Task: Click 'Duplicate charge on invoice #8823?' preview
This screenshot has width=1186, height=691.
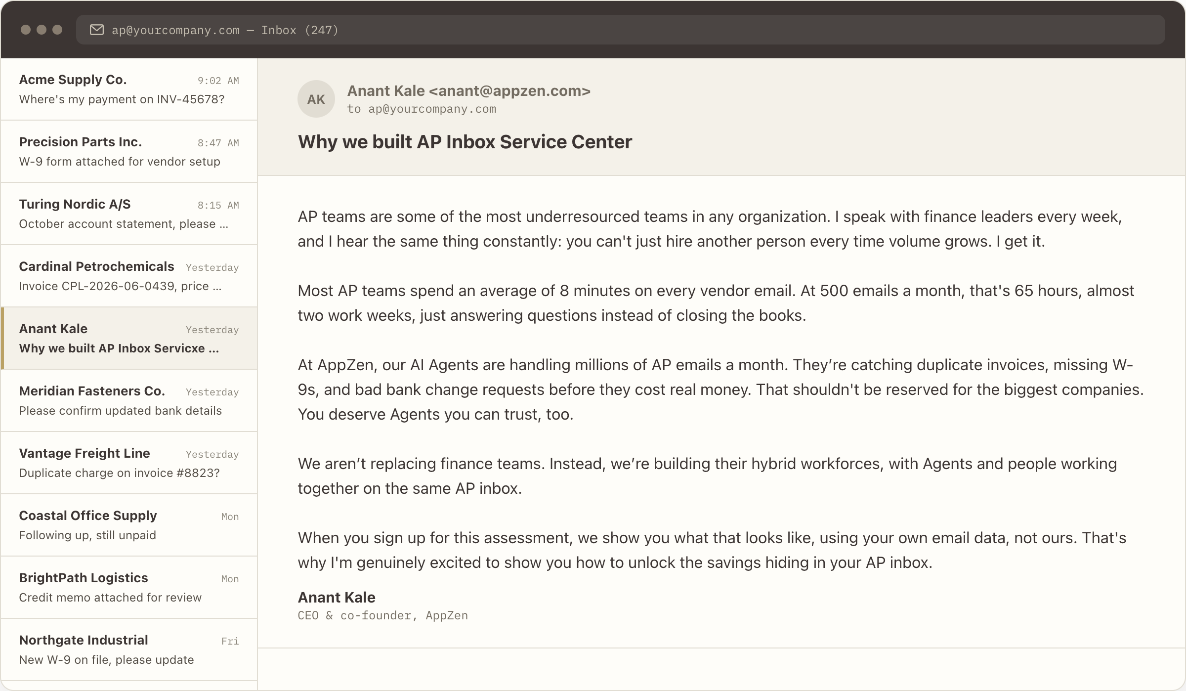Action: point(120,473)
